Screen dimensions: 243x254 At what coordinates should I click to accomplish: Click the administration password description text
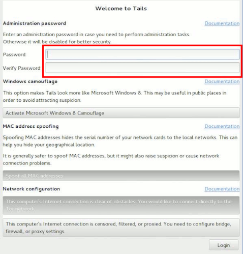click(97, 38)
